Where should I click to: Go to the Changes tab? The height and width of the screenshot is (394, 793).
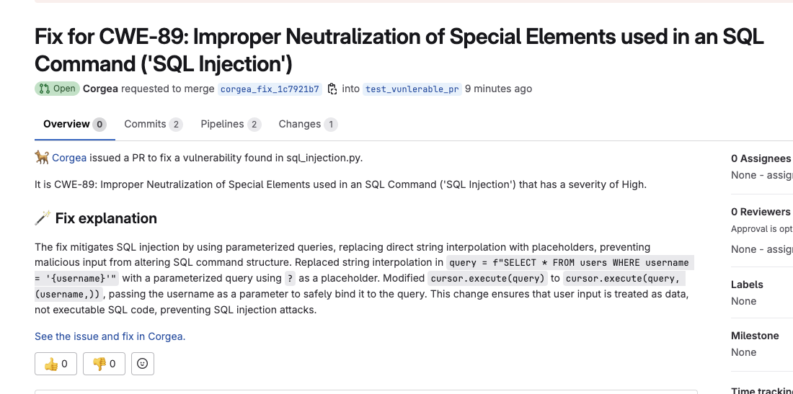[x=308, y=125]
